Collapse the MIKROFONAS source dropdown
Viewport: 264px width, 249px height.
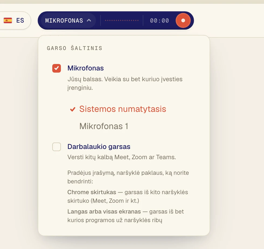(x=68, y=20)
